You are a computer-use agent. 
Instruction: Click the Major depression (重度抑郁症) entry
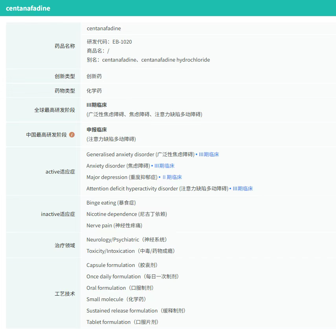[122, 177]
